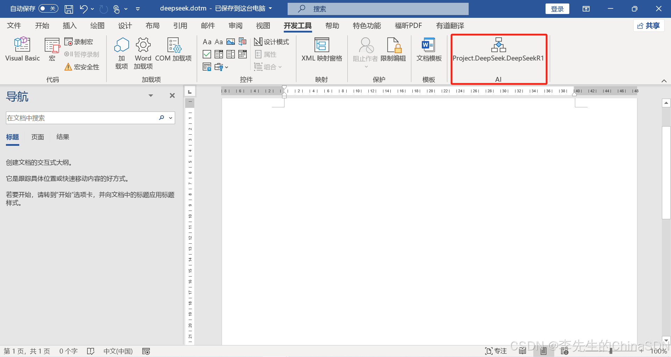671x357 pixels.
Task: Insert repeating section content control
Action: (x=207, y=67)
